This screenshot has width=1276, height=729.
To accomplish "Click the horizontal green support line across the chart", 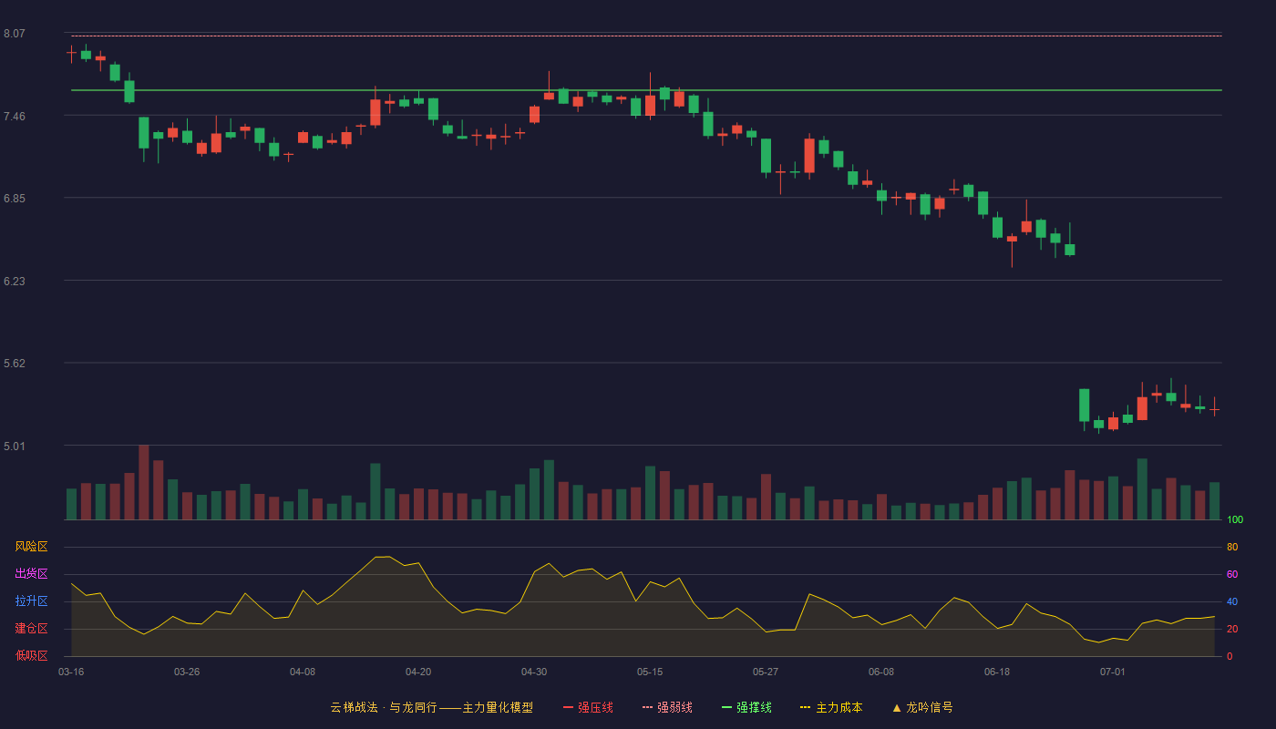I will 646,90.
